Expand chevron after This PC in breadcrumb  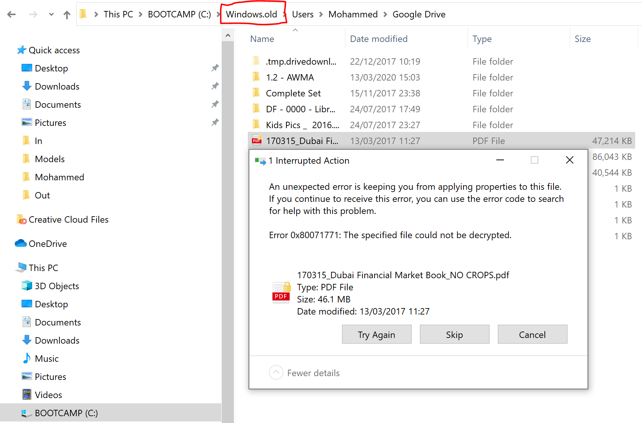coord(140,14)
